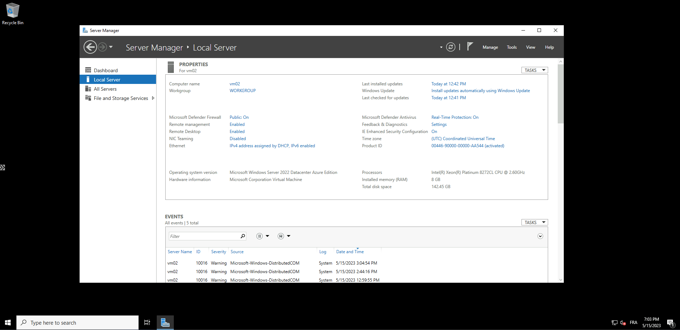Click the Dashboard icon in sidebar
Viewport: 680px width, 330px height.
click(88, 70)
